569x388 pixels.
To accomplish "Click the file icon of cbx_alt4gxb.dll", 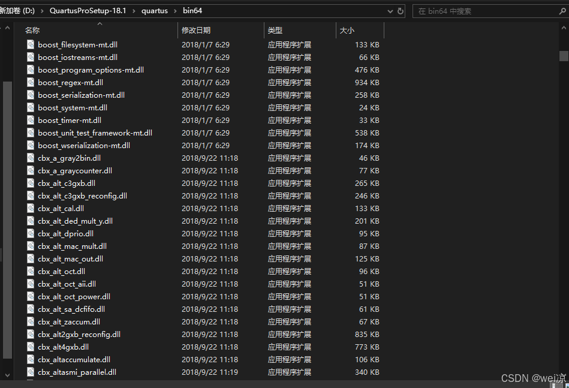I will [x=31, y=347].
